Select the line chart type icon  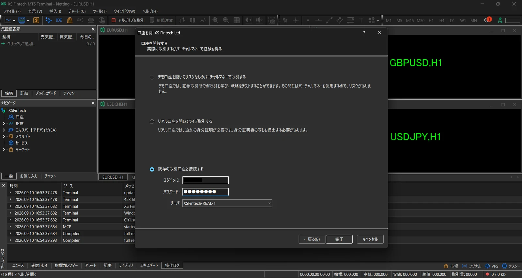click(x=203, y=20)
